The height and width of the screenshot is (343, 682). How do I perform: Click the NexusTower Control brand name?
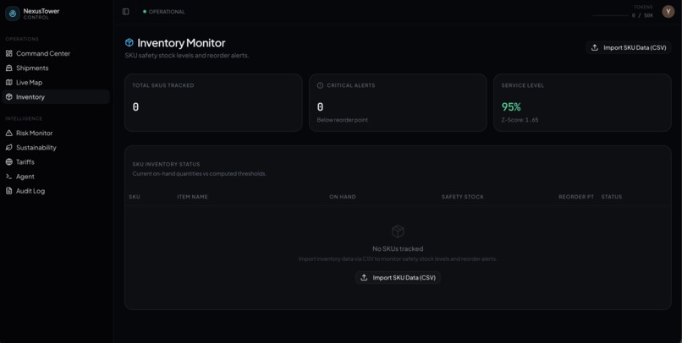[x=41, y=14]
